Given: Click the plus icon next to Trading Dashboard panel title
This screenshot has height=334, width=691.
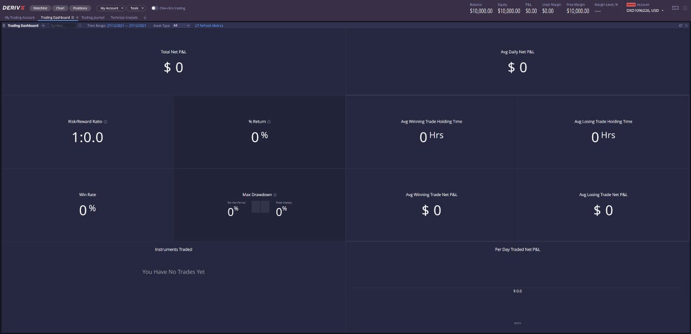Looking at the screenshot, I should point(43,25).
